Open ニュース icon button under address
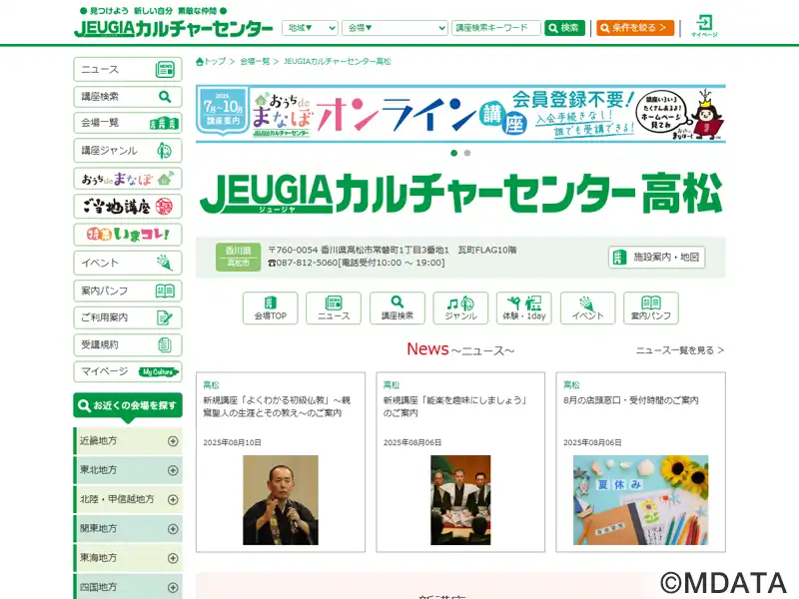The image size is (799, 599). click(334, 307)
